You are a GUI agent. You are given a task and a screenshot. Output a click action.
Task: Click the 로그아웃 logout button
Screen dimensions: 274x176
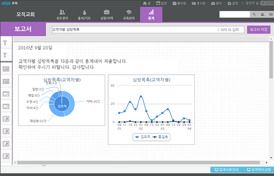267,3
